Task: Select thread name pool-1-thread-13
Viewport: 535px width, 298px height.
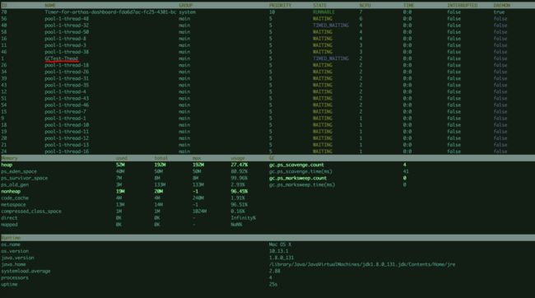Action: tap(67, 145)
